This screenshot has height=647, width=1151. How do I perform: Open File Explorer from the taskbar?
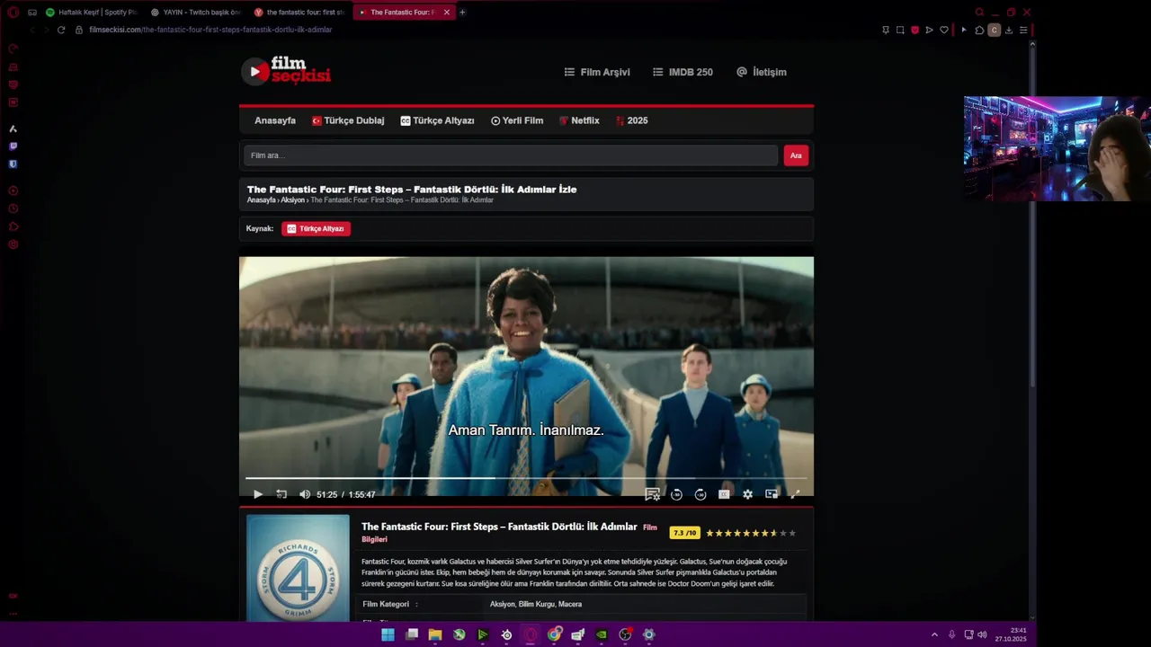pyautogui.click(x=435, y=634)
